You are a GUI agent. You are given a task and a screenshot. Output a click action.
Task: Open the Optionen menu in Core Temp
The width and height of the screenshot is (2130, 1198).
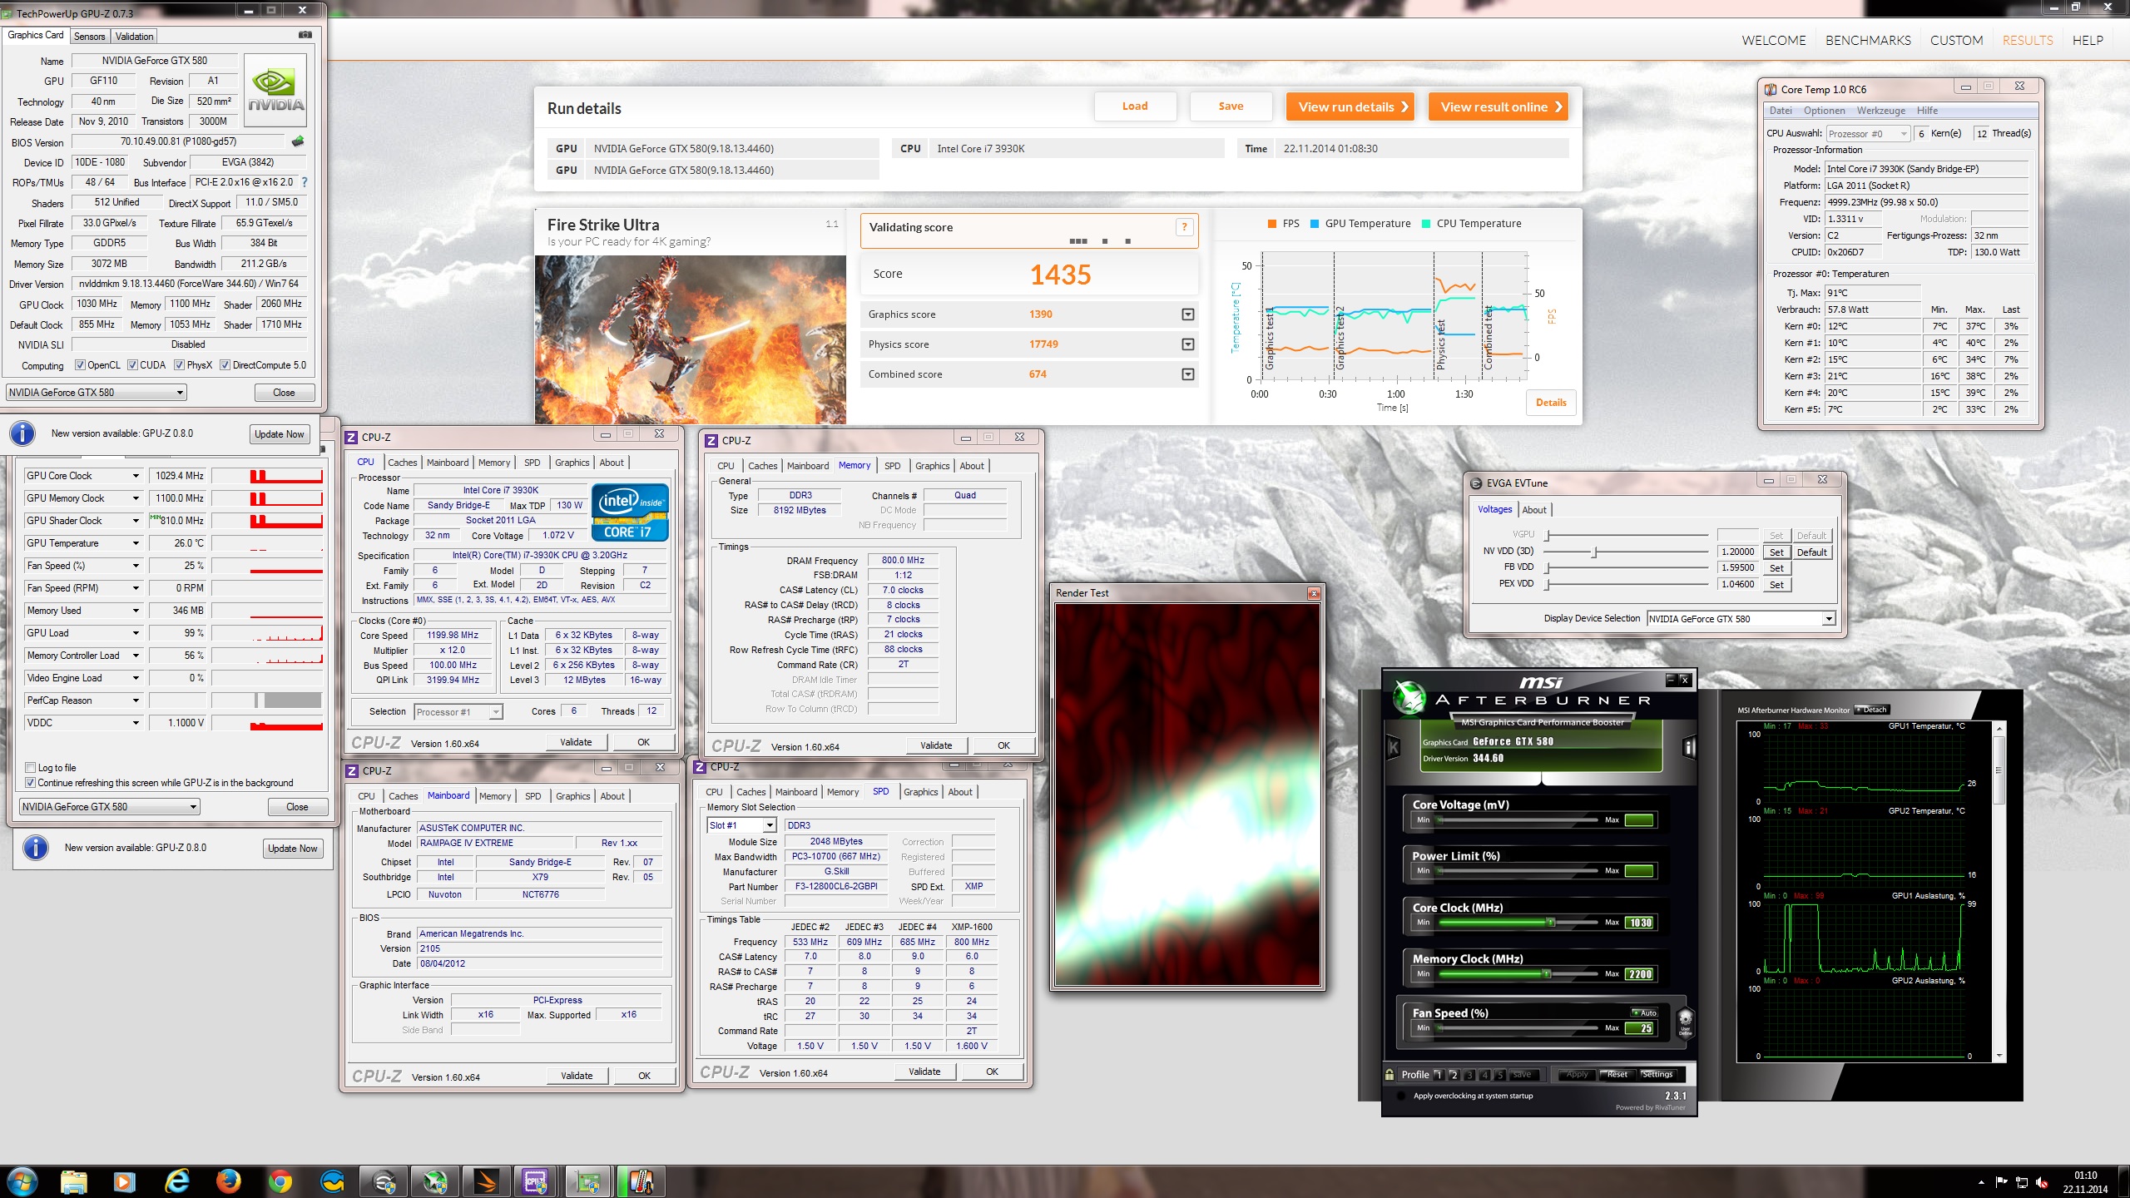[x=1824, y=111]
